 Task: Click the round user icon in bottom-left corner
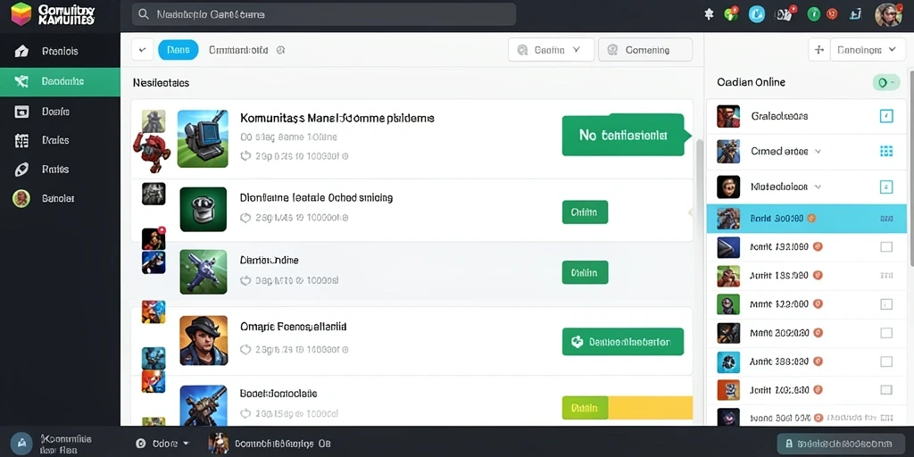pos(21,443)
